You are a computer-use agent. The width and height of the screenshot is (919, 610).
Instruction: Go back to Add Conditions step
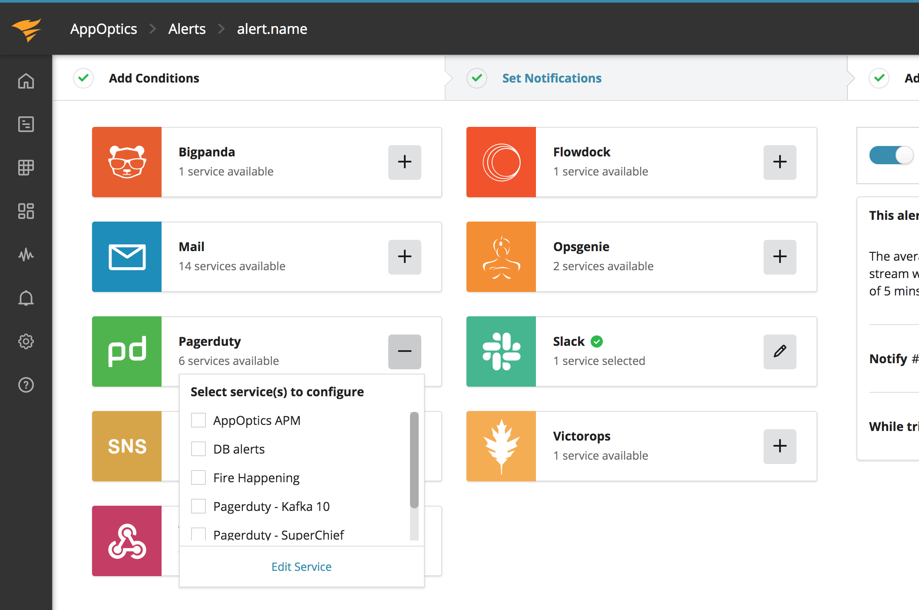click(154, 78)
